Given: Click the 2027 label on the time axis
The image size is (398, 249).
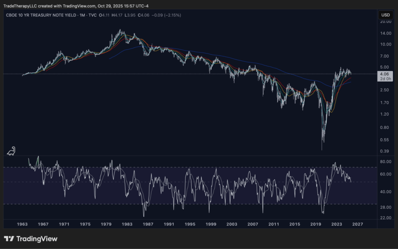Looking at the screenshot, I should click(x=358, y=224).
